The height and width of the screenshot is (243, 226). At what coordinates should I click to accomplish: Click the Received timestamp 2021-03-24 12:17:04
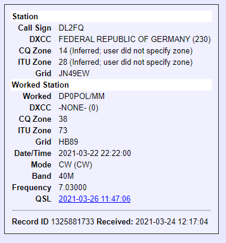(x=172, y=221)
